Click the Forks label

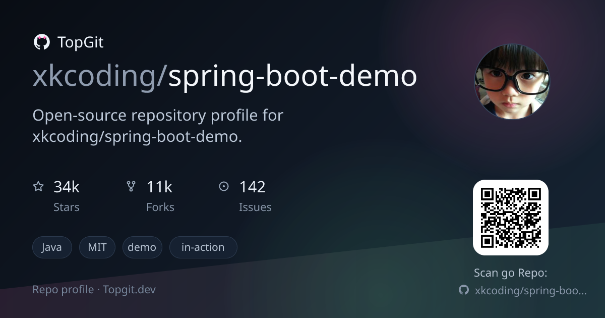pyautogui.click(x=160, y=207)
